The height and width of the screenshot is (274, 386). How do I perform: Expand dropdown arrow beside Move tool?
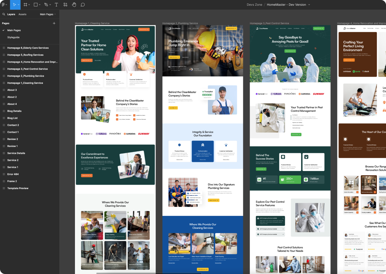(x=19, y=5)
